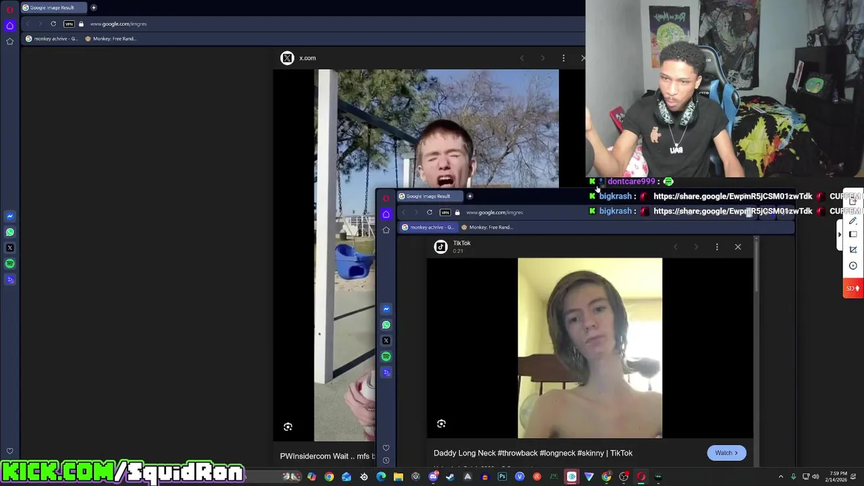The height and width of the screenshot is (486, 864).
Task: Open three-dot menu on x.com panel
Action: click(x=564, y=58)
